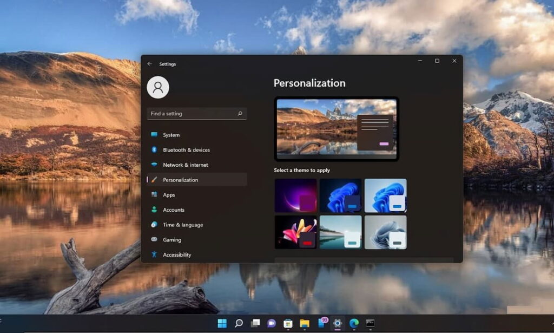Open Microsoft Store from the taskbar
Screen dimensions: 554x333
(288, 323)
